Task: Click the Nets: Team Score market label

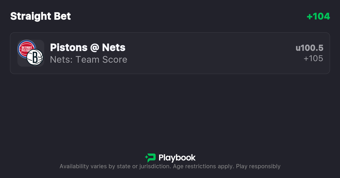Action: pyautogui.click(x=88, y=60)
